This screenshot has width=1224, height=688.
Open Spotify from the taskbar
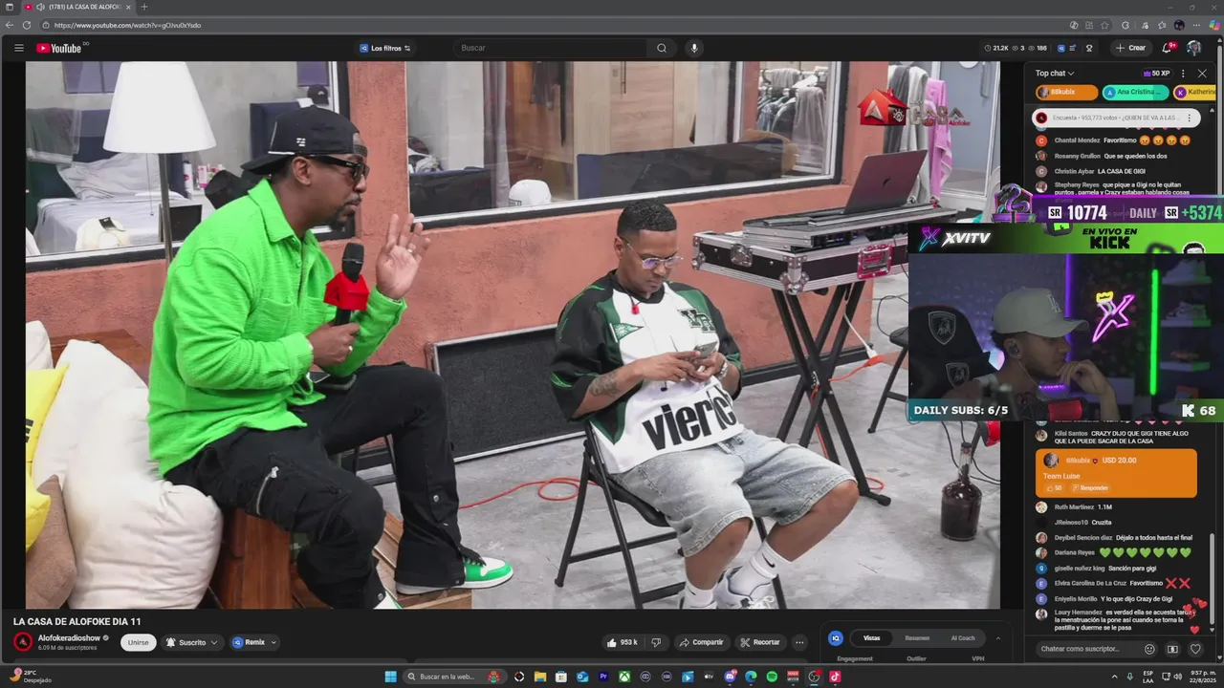(772, 677)
